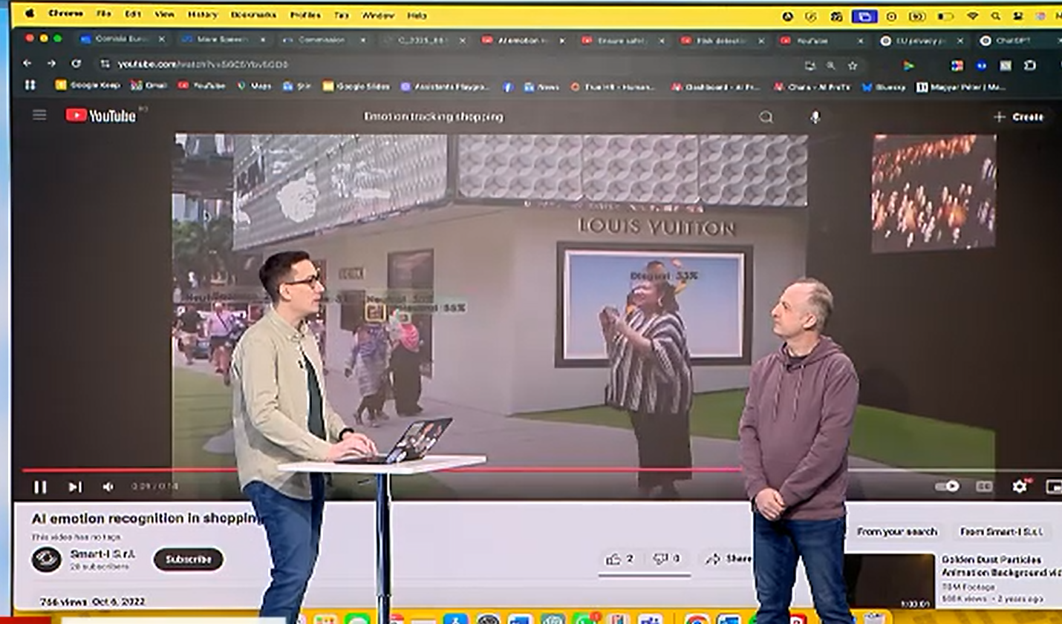Open the YouTube guide hamburger menu
This screenshot has height=624, width=1062.
[x=39, y=115]
